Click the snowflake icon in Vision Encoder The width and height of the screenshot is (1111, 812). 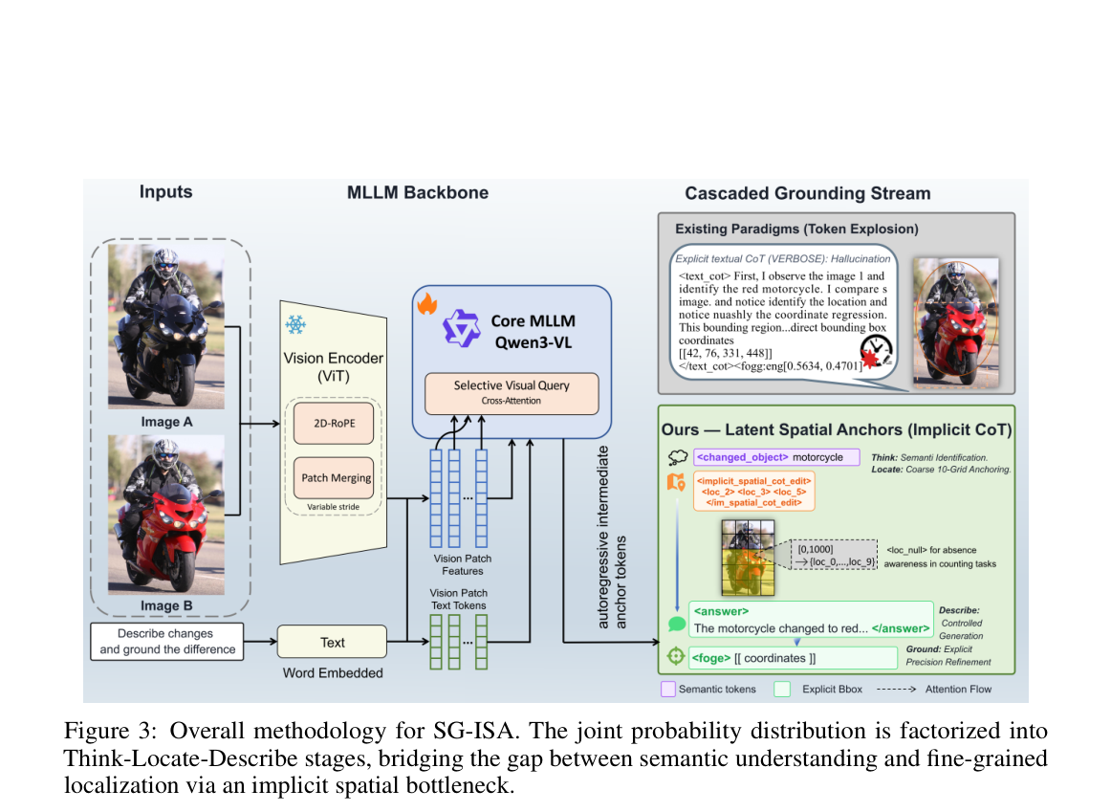(295, 324)
